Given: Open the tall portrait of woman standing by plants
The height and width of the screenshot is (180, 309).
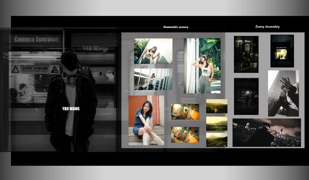Looking at the screenshot, I should [202, 66].
